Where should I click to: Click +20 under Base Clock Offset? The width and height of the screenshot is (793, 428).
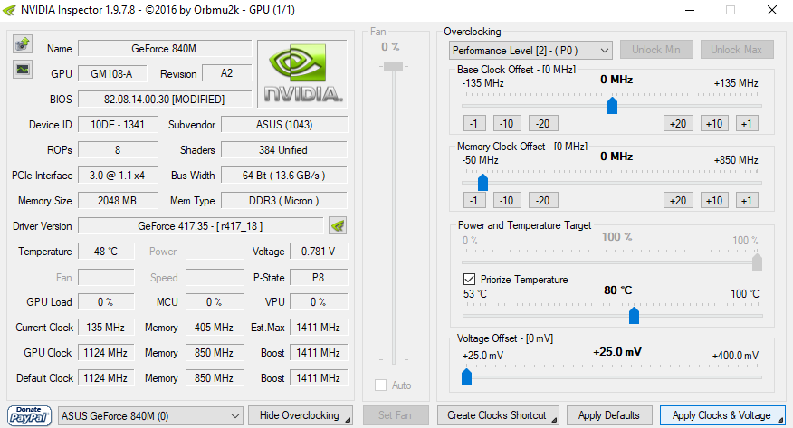pos(677,123)
